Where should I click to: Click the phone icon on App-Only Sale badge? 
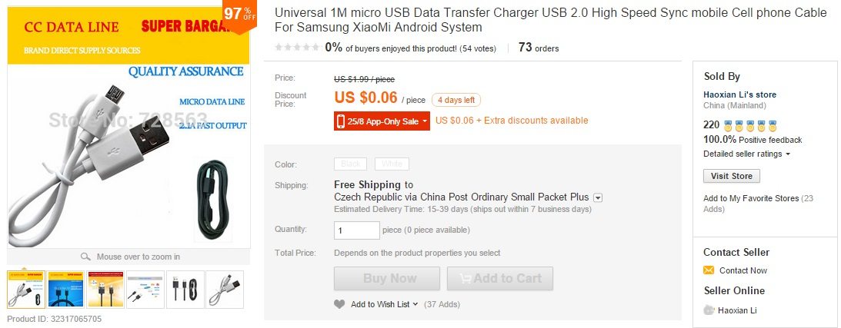tap(340, 121)
